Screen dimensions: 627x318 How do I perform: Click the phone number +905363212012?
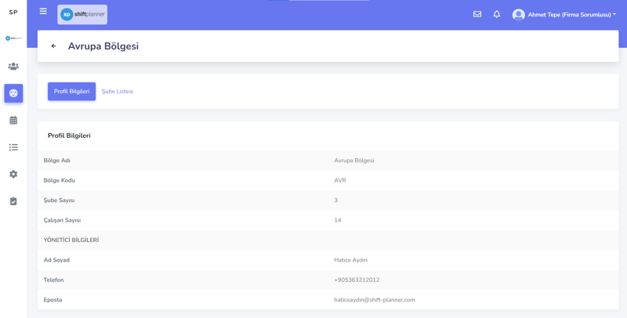click(357, 280)
